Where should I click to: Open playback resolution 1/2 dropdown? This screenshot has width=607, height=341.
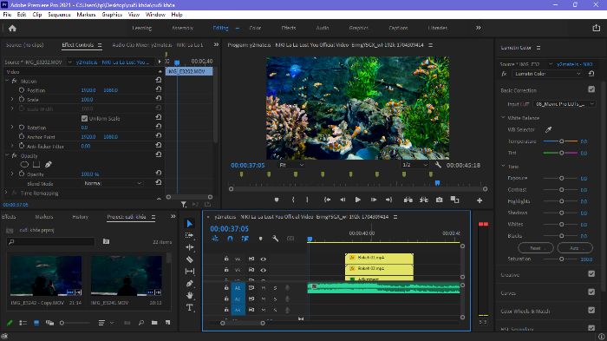click(414, 165)
